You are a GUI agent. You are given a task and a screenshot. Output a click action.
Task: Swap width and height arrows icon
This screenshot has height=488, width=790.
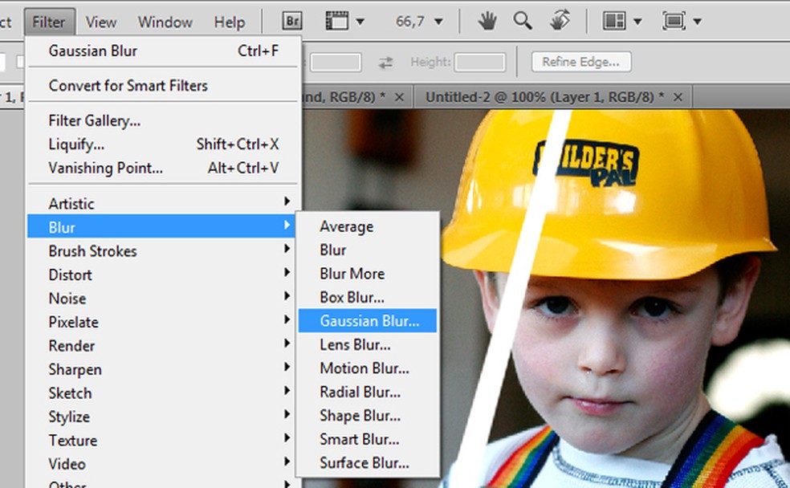(386, 62)
